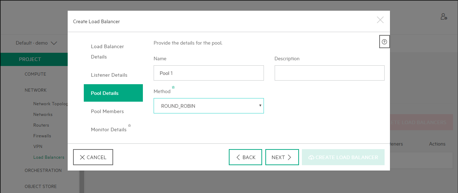Image resolution: width=458 pixels, height=193 pixels.
Task: Expand the Default demo project selector
Action: pos(36,43)
